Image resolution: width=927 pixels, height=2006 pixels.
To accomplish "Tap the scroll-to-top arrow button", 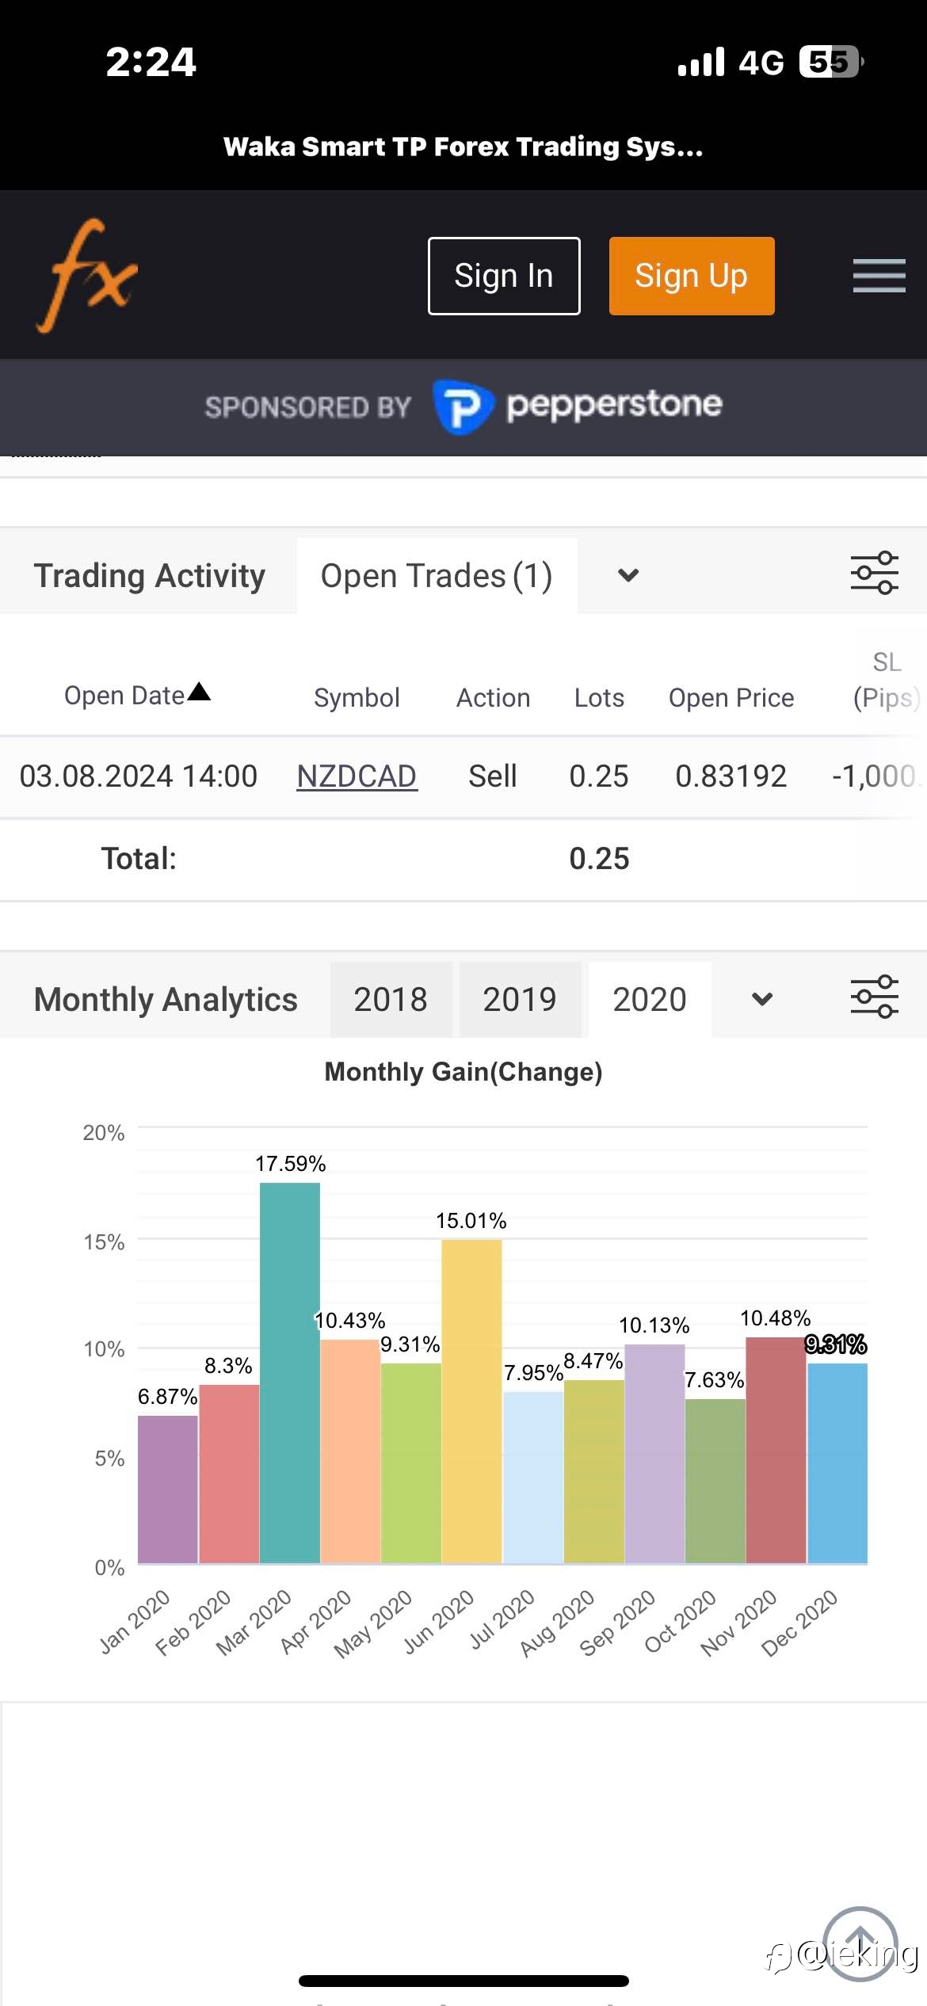I will tap(860, 1943).
